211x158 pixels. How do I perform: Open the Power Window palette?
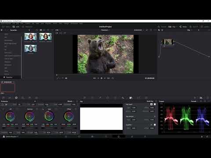click(x=108, y=97)
